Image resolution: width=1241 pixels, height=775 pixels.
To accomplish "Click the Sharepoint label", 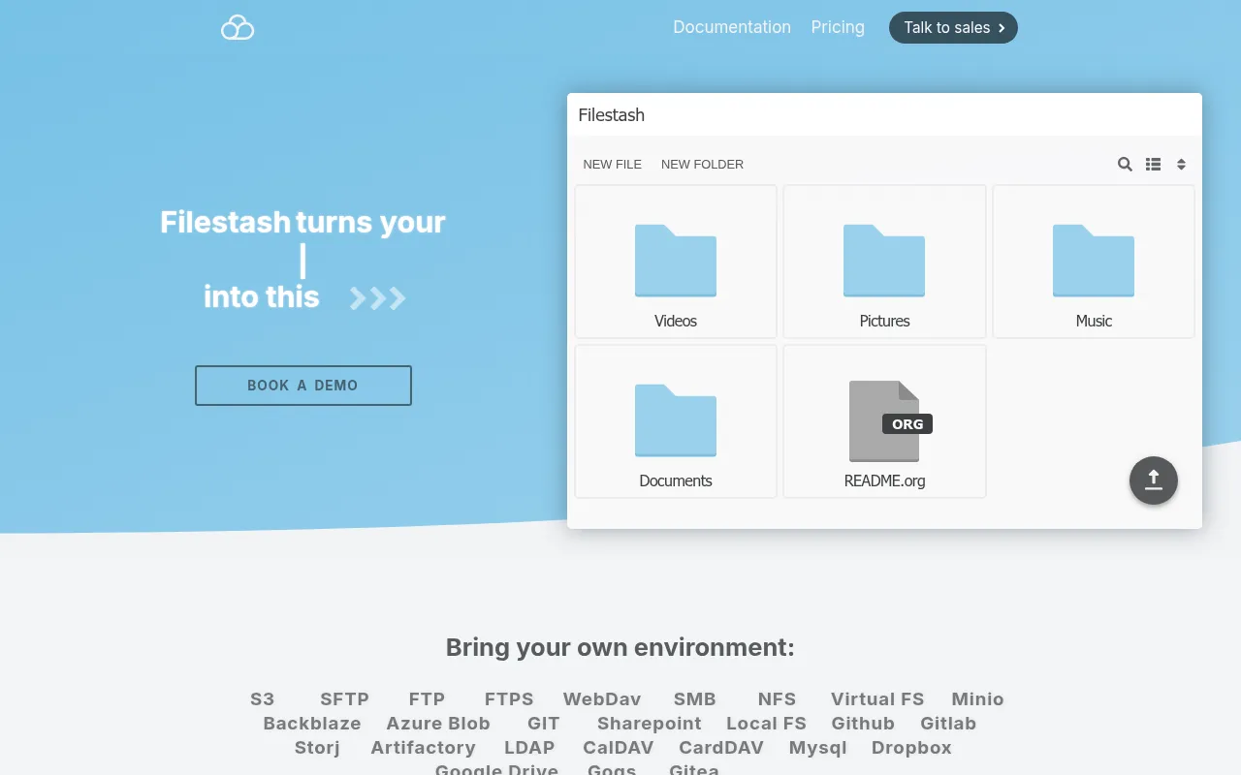I will click(650, 724).
